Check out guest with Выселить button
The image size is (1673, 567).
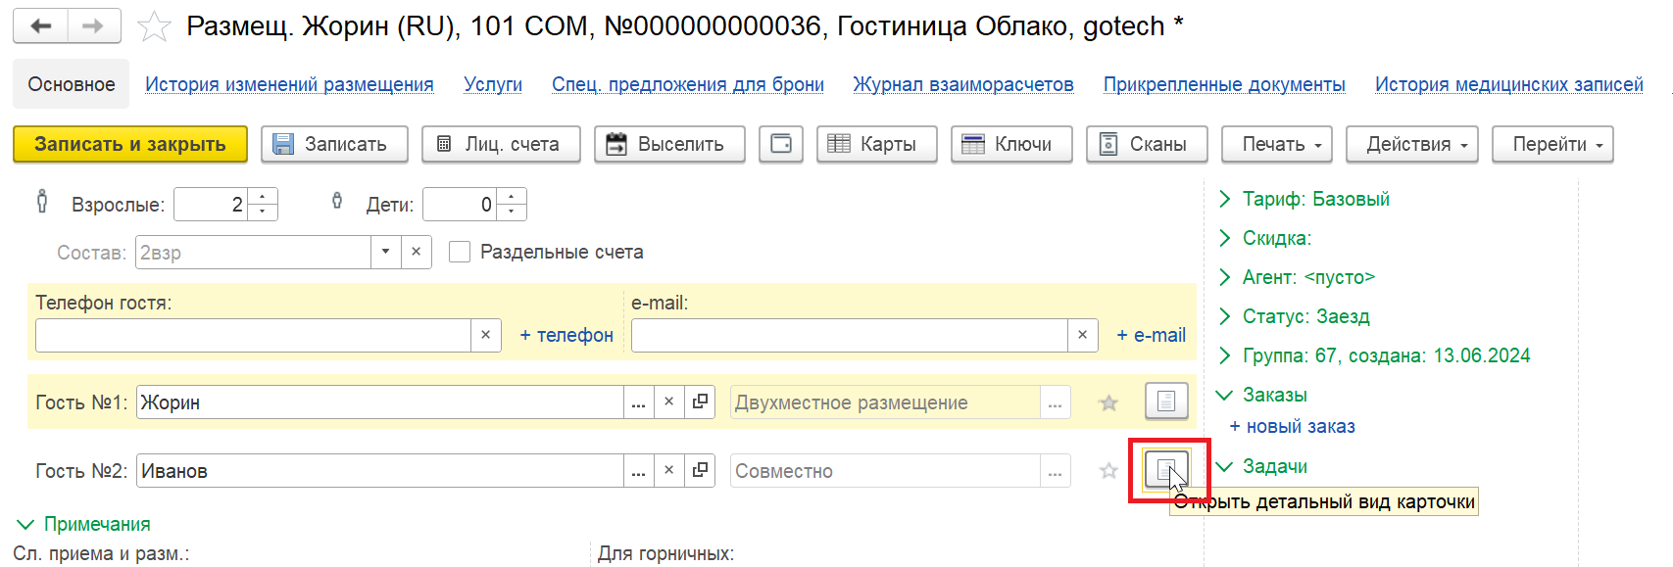coord(669,144)
